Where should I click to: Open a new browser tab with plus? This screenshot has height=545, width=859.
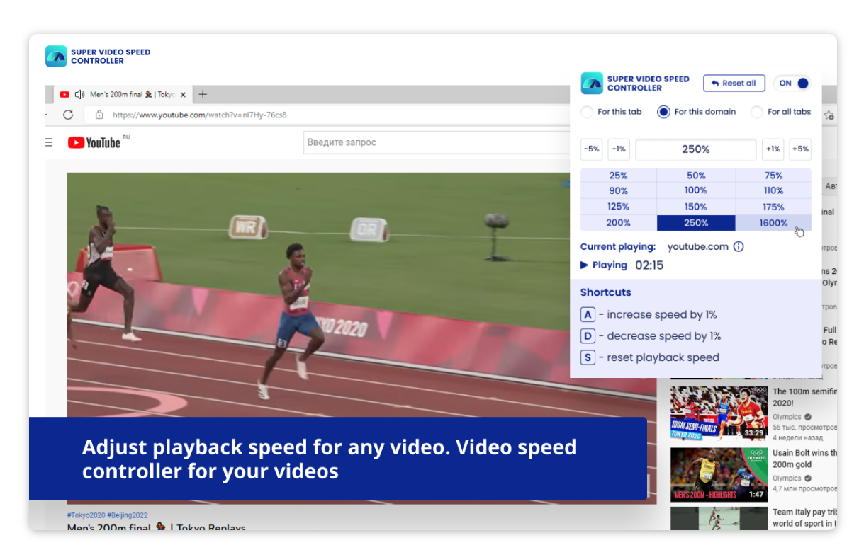click(203, 94)
